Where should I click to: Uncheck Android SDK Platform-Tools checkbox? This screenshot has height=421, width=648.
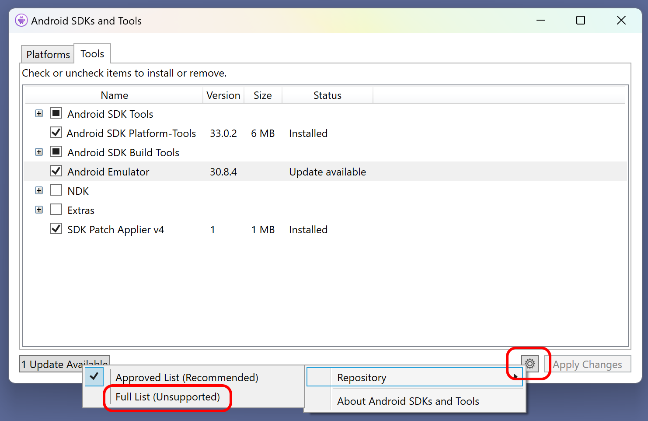point(56,133)
